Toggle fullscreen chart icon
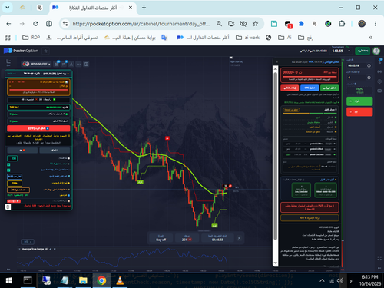 (379, 259)
